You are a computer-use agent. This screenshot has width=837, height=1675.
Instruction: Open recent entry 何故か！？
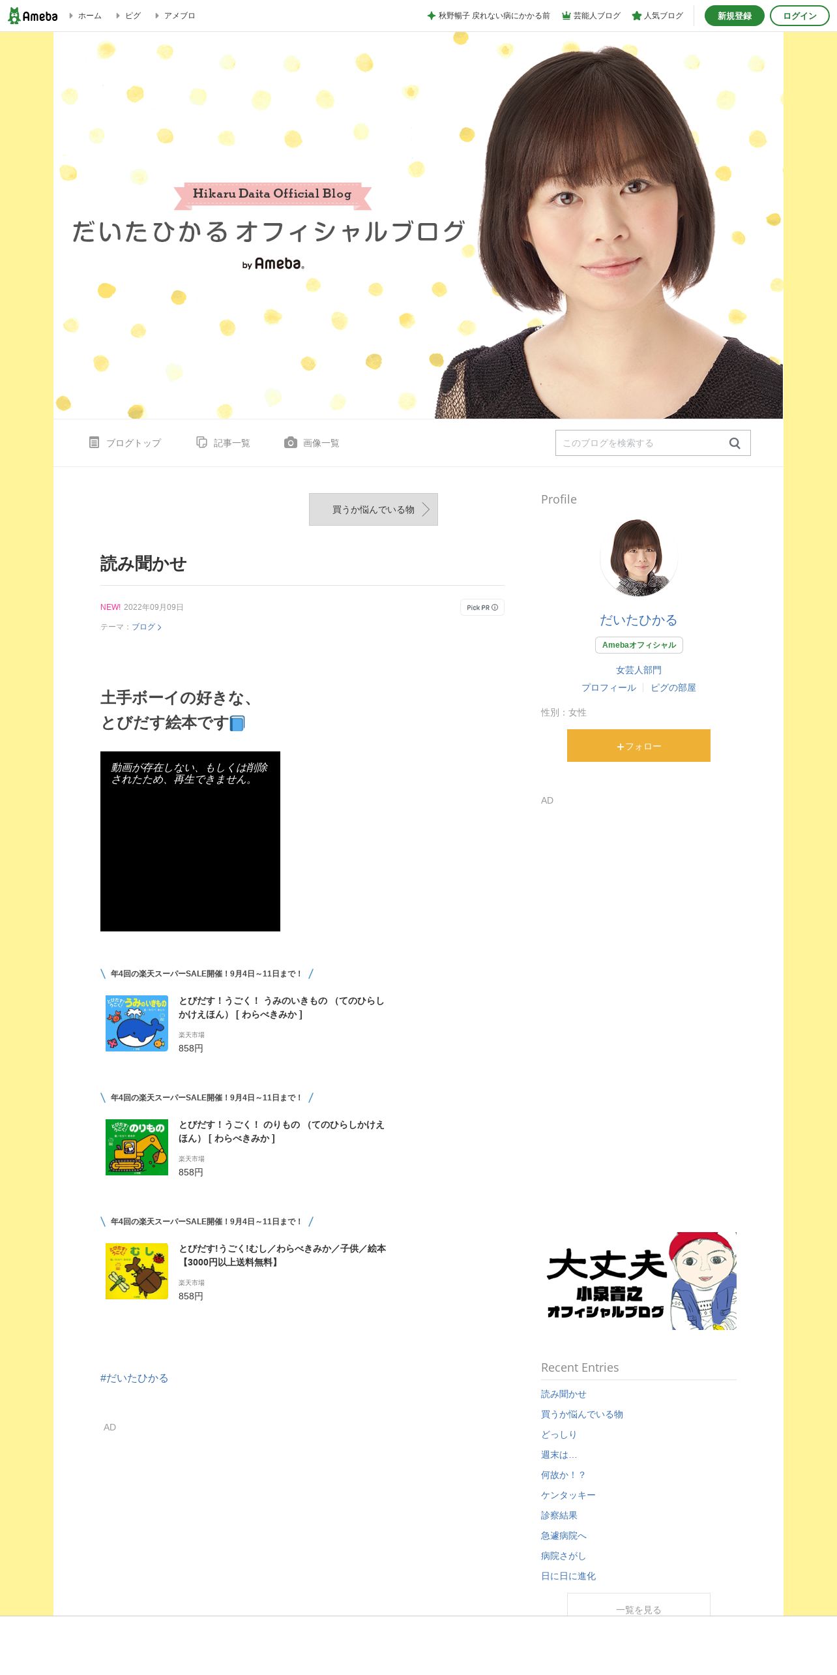pyautogui.click(x=563, y=1475)
